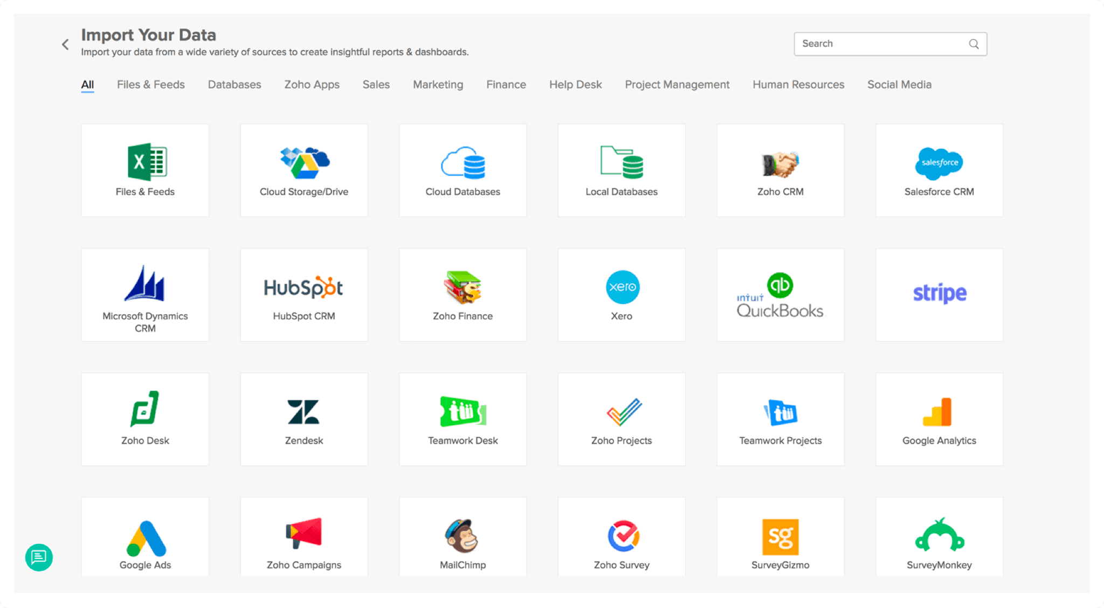
Task: Select the Zoho Apps tab
Action: (x=312, y=85)
